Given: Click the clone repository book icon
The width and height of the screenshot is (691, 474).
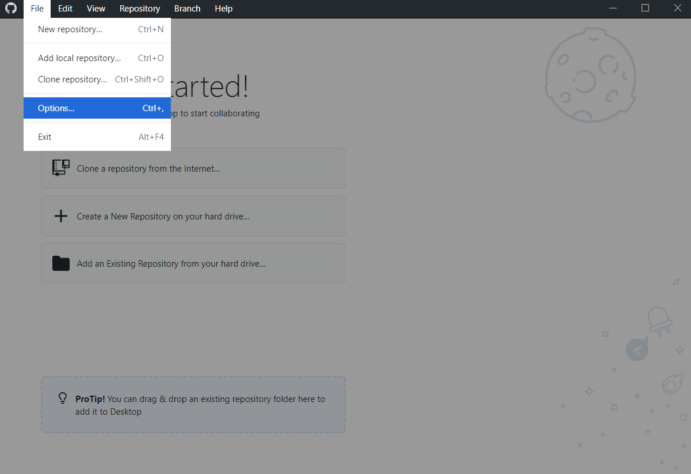Looking at the screenshot, I should [x=61, y=168].
